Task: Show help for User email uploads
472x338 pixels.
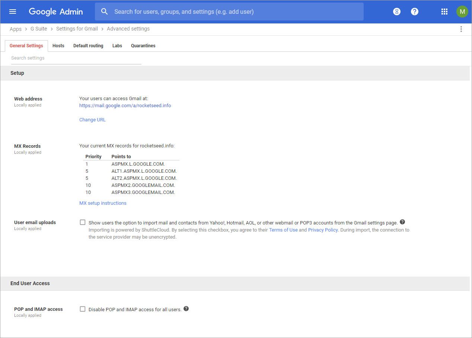Action: click(x=402, y=222)
